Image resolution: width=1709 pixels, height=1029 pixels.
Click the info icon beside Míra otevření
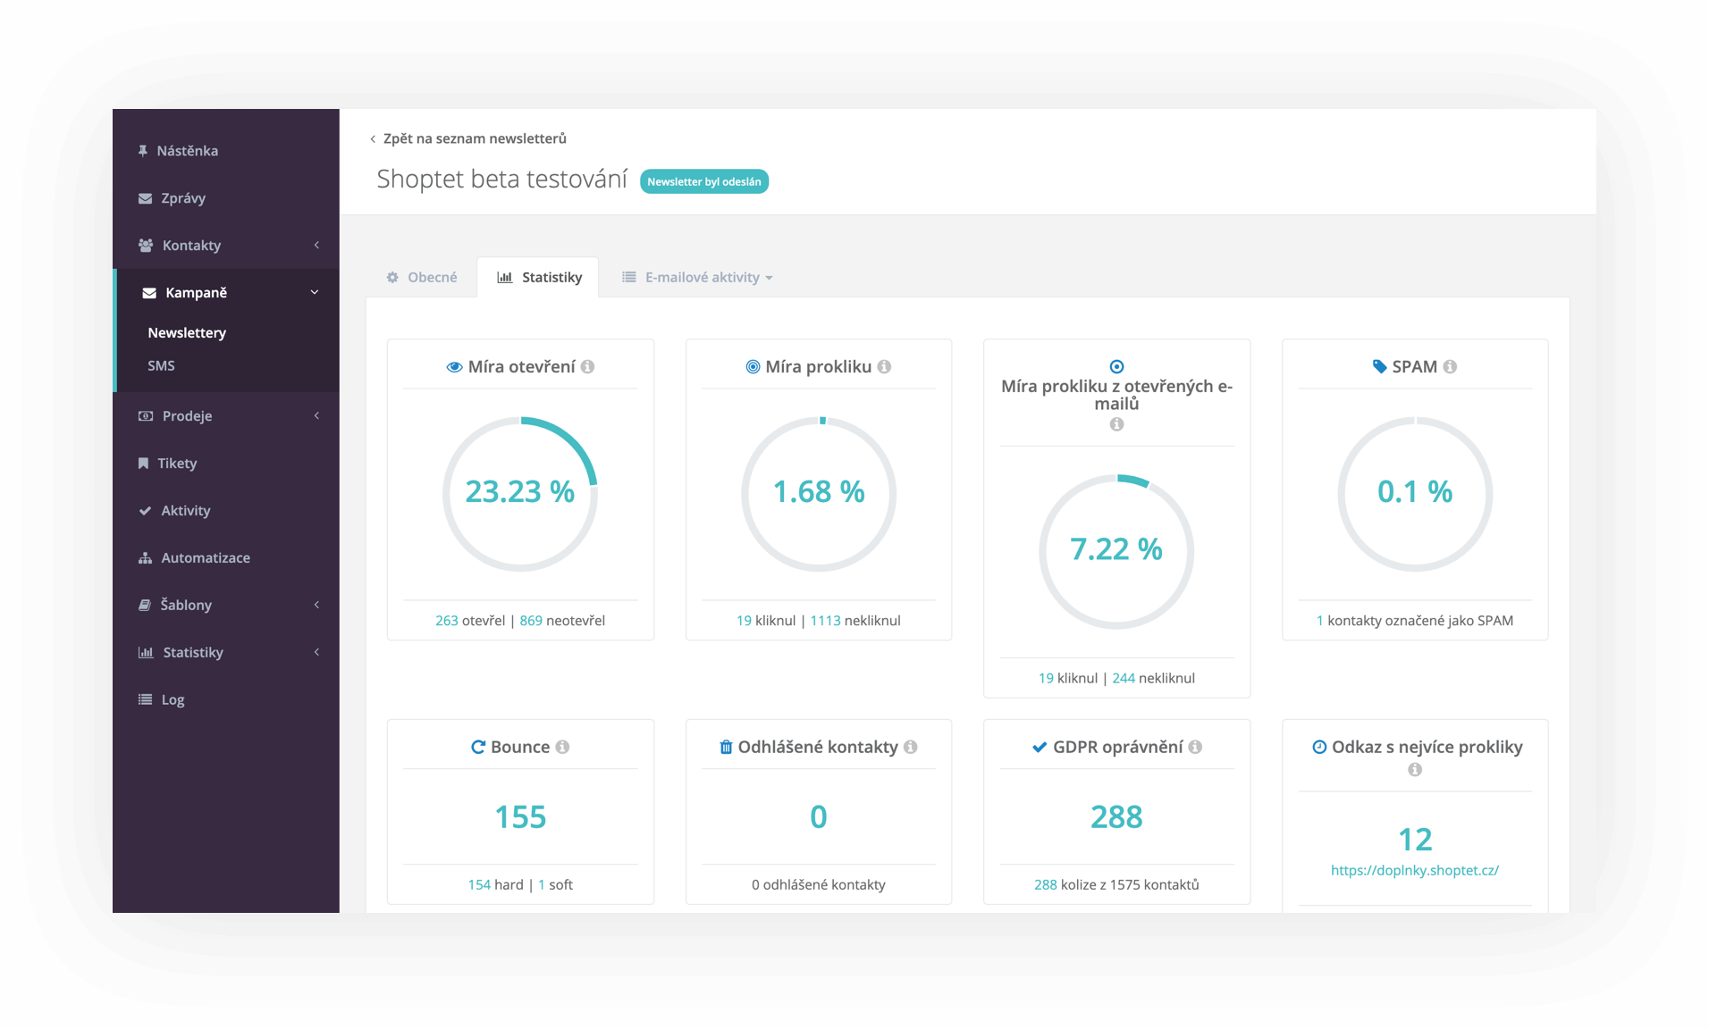587,367
